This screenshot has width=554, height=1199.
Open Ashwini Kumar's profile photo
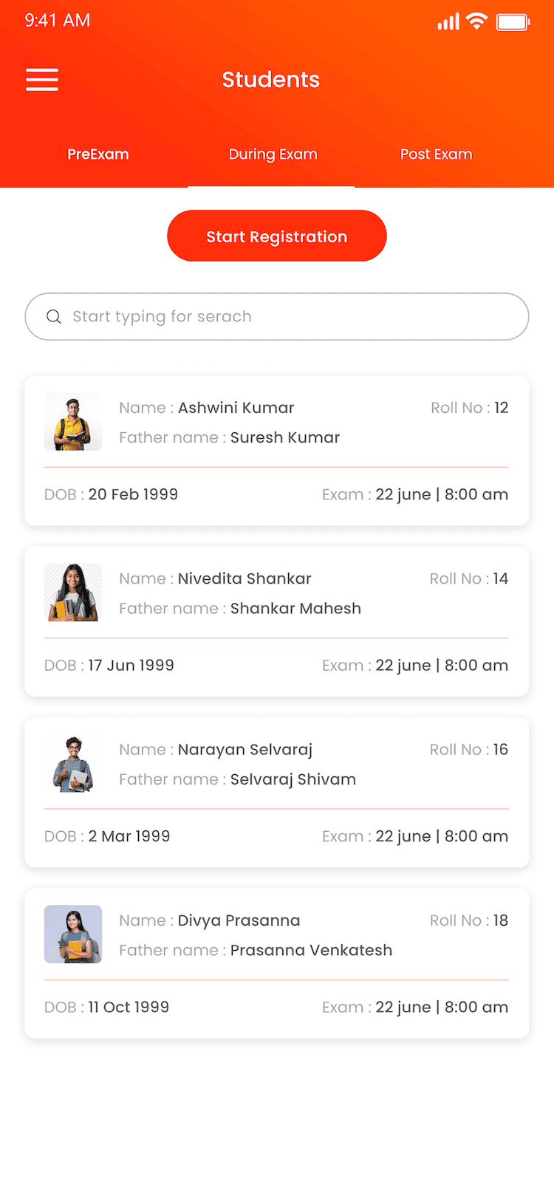[73, 422]
